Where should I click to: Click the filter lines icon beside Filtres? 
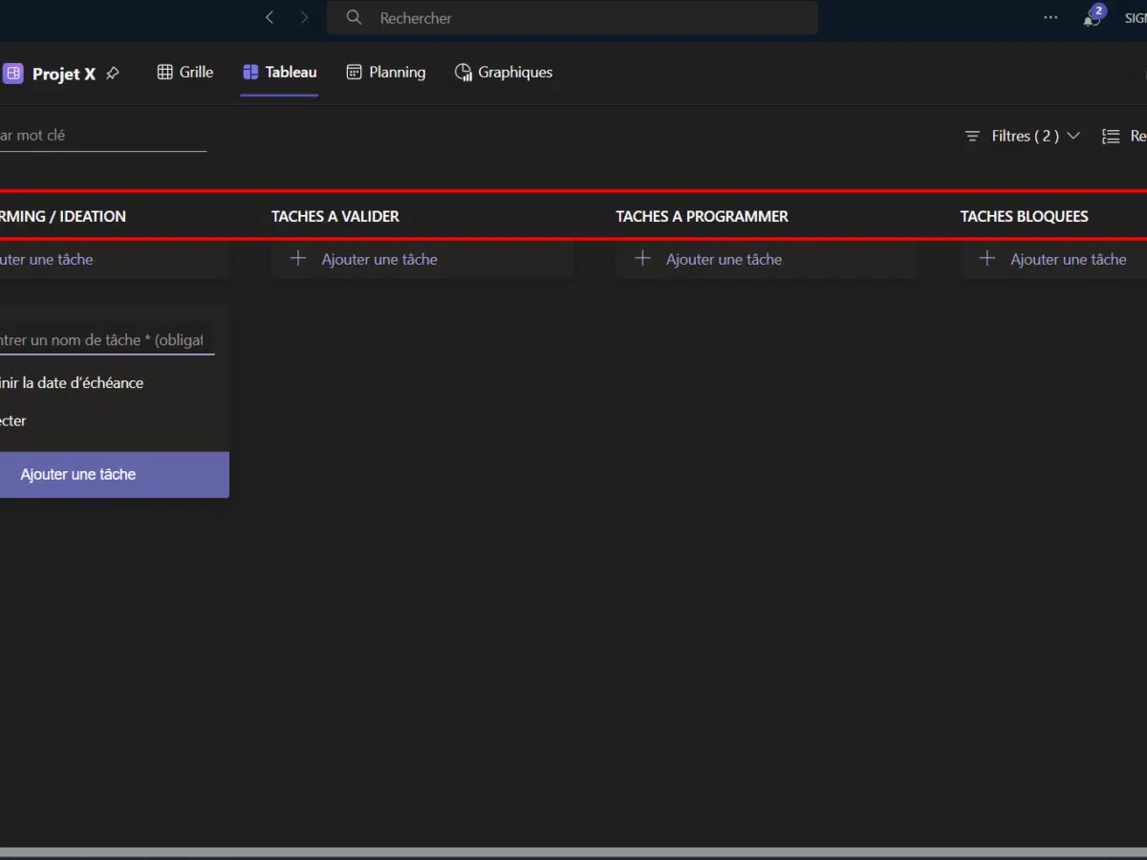pos(972,136)
